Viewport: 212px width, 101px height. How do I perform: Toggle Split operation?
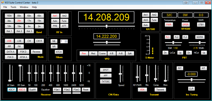click(x=130, y=53)
